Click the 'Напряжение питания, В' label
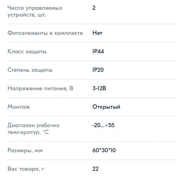Screen dimensions: 180x176 [x=40, y=88]
